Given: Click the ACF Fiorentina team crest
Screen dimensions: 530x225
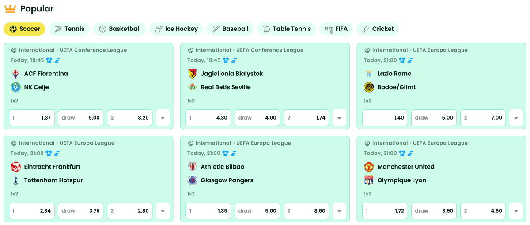Looking at the screenshot, I should (15, 74).
